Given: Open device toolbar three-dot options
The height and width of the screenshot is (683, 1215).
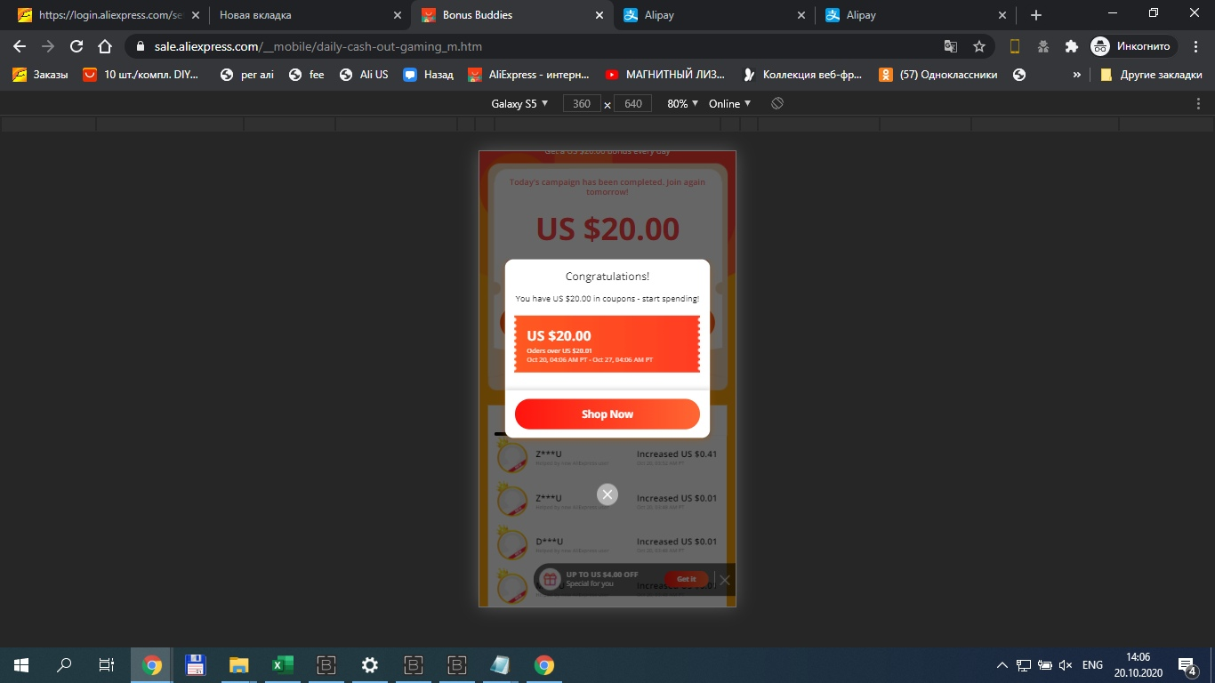Looking at the screenshot, I should [x=1198, y=104].
